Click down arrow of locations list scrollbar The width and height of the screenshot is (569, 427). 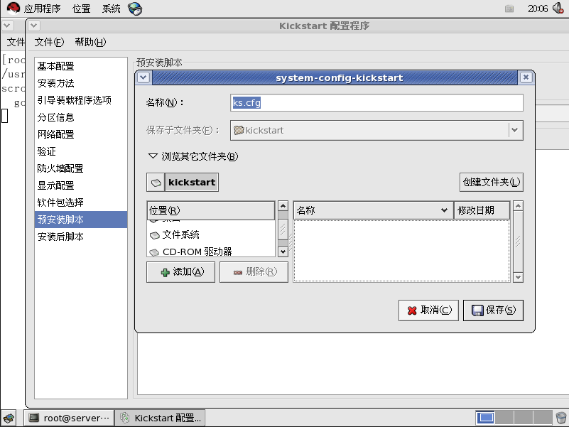pos(283,252)
